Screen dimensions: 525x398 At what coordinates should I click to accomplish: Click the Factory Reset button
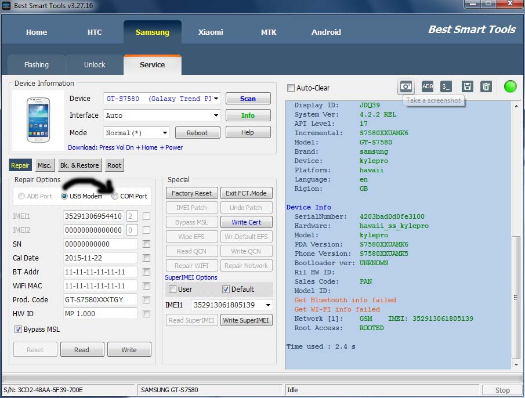[x=192, y=193]
